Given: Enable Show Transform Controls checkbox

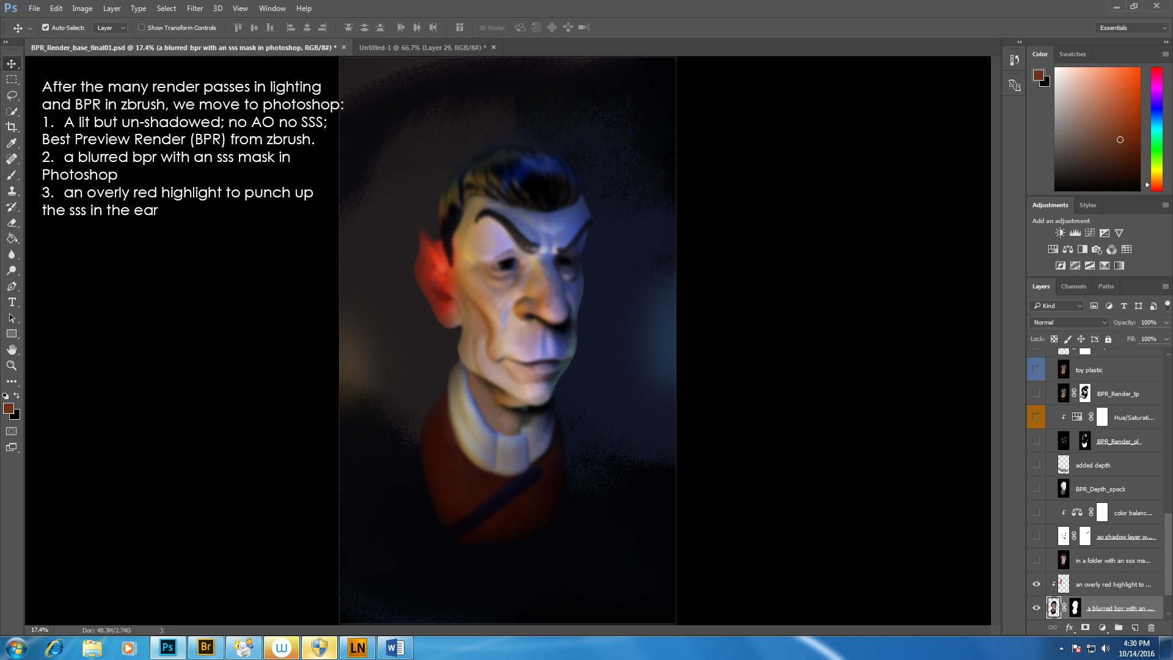Looking at the screenshot, I should [x=141, y=28].
